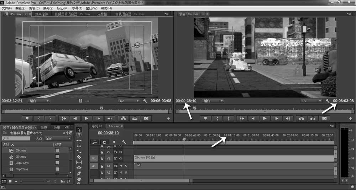
Task: Click Source monitor timecode 00:03:32:21
Action: (x=12, y=101)
